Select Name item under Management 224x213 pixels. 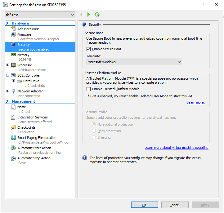pyautogui.click(x=22, y=107)
